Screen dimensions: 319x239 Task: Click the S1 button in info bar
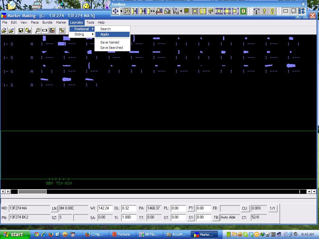191,218
